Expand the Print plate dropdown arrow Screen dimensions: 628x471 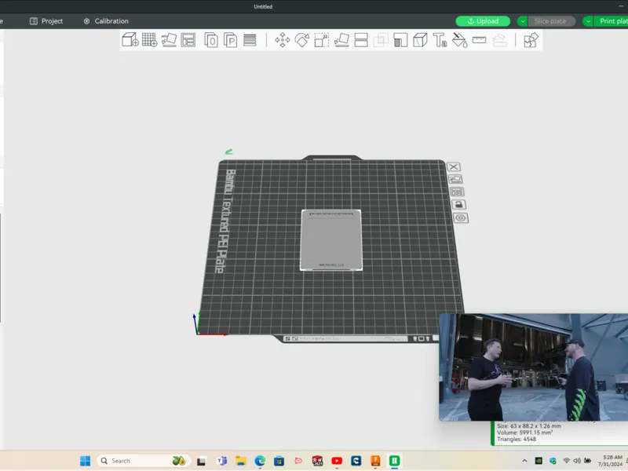click(x=588, y=21)
